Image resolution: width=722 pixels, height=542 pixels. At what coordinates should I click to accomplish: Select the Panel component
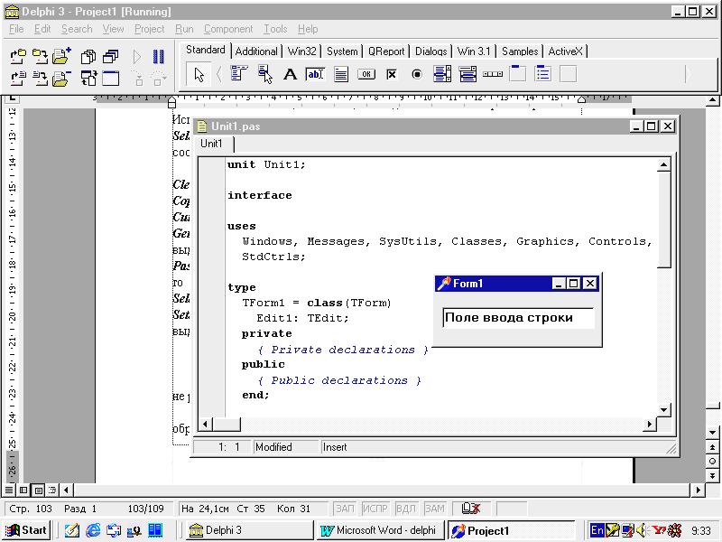click(569, 74)
